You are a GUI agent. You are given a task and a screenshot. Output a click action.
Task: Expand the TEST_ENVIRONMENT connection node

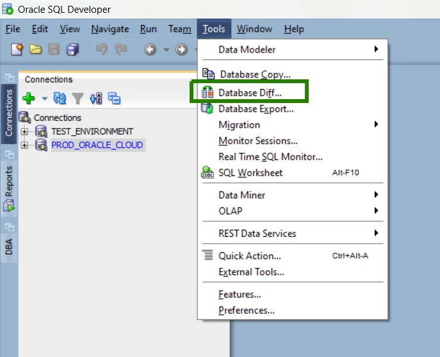tap(24, 131)
